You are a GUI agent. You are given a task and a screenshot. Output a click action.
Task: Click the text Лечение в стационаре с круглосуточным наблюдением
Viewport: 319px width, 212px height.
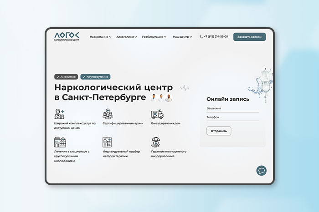click(72, 156)
